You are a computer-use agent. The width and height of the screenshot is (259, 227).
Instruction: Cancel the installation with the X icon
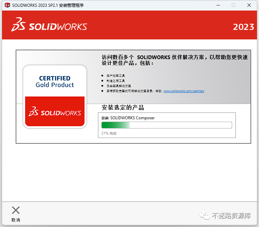16,210
